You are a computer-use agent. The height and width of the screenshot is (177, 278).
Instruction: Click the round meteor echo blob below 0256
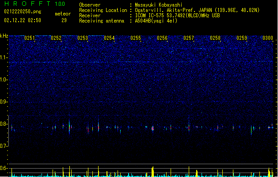152,128
